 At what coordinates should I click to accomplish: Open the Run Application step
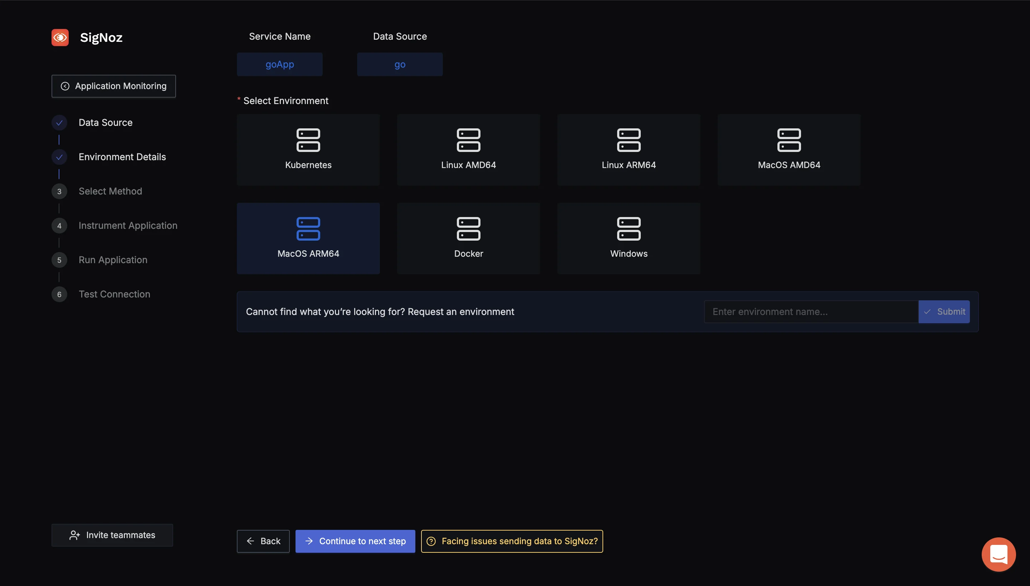pyautogui.click(x=113, y=260)
